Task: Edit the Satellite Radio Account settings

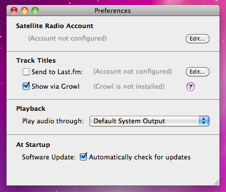Action: 197,39
